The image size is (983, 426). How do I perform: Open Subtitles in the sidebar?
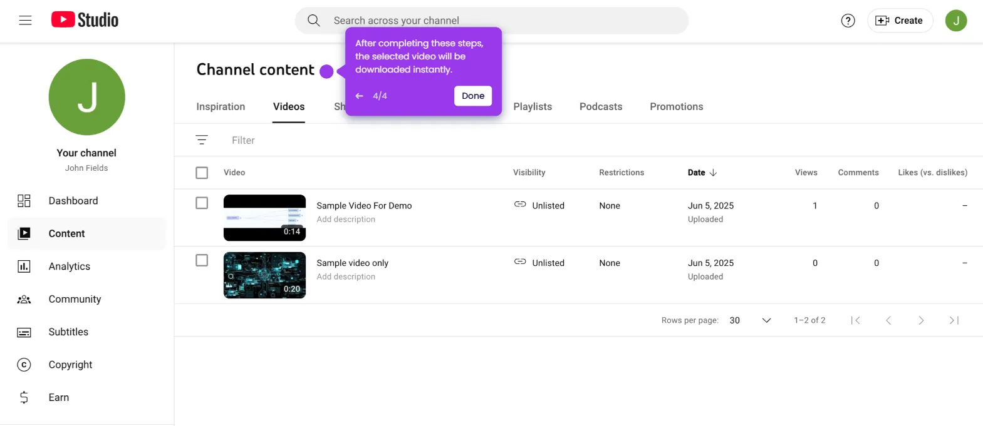tap(87, 332)
